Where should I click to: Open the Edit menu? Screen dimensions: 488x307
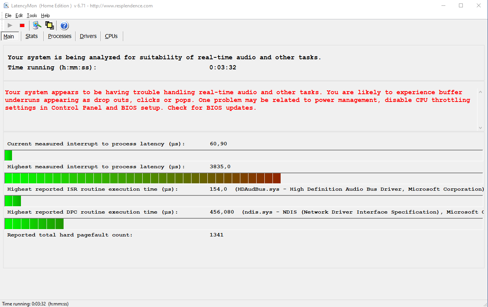(19, 16)
